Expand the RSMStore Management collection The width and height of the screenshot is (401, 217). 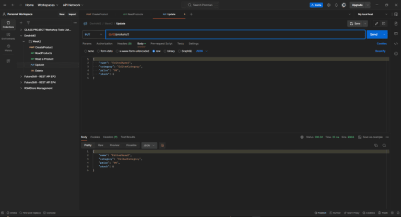(21, 89)
